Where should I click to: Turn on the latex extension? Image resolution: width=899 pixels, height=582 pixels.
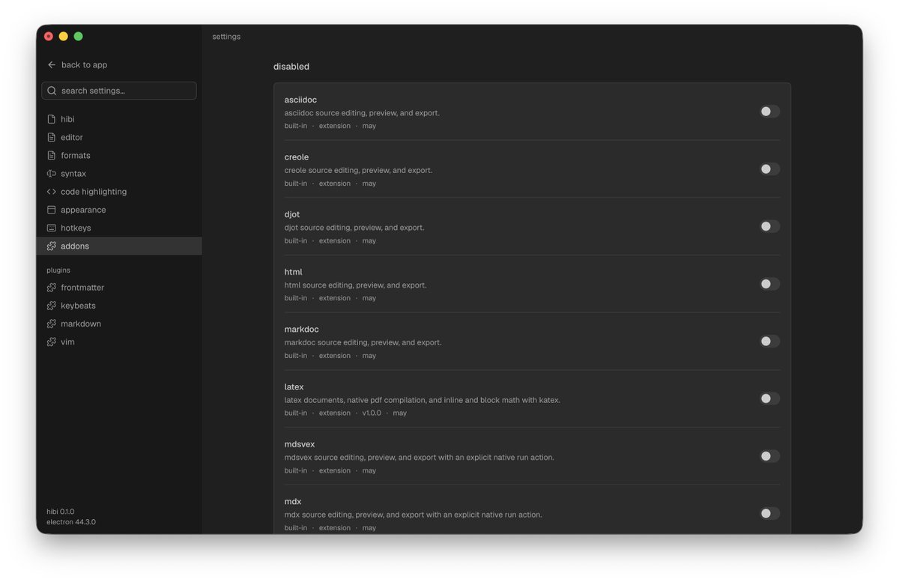769,398
